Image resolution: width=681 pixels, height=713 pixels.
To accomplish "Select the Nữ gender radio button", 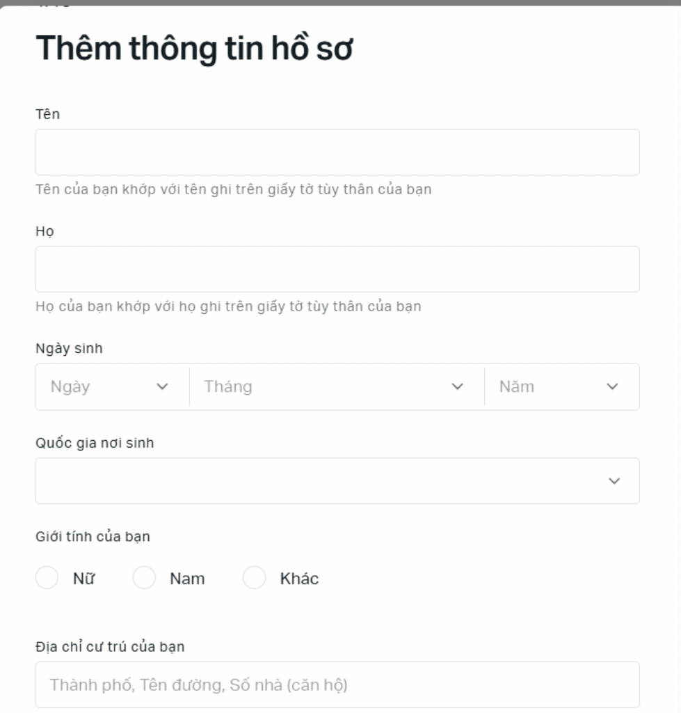I will tap(47, 578).
